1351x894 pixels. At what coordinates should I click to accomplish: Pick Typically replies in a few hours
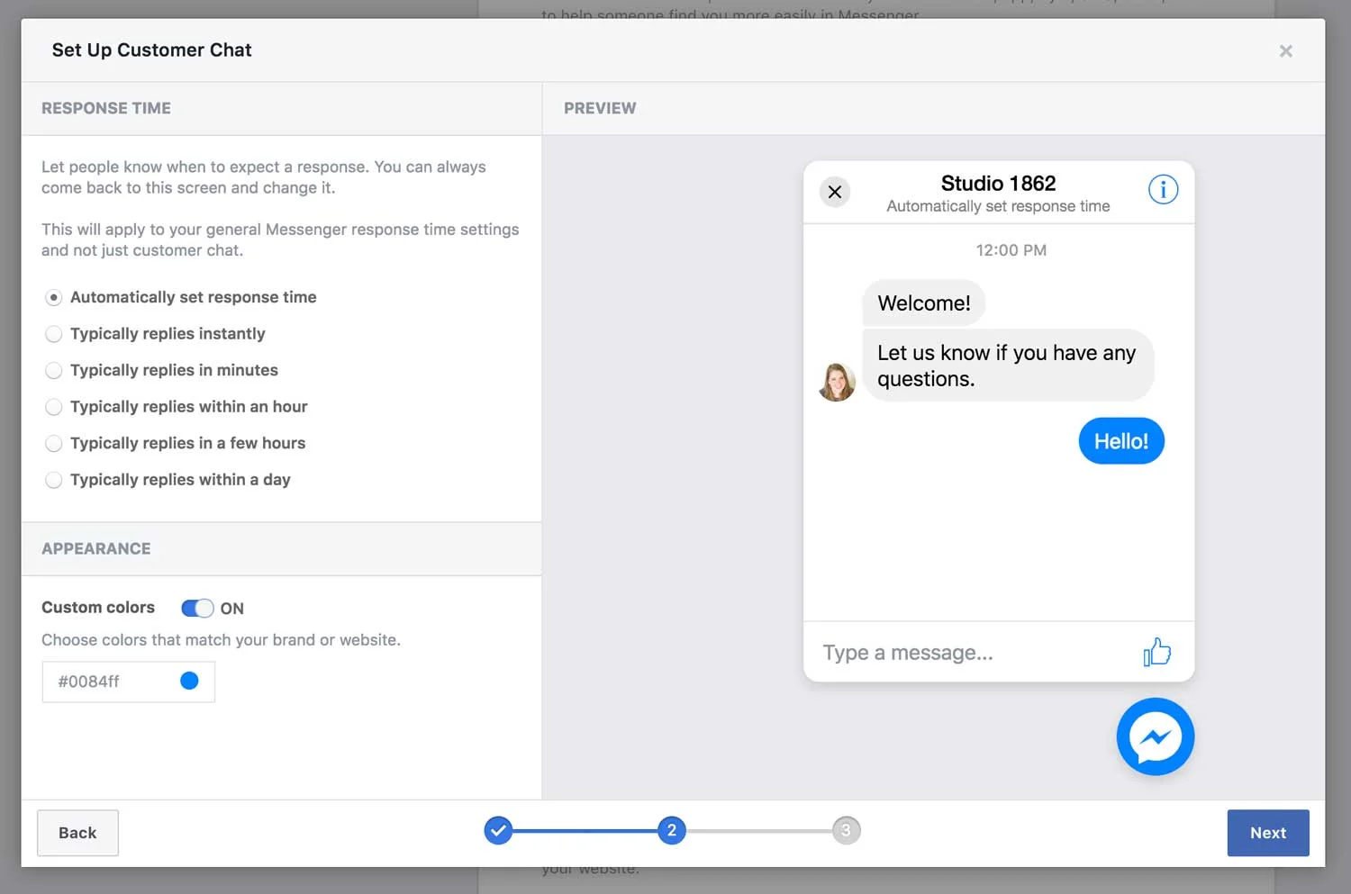pyautogui.click(x=54, y=443)
